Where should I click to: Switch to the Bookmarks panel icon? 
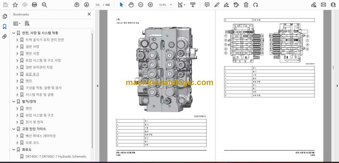tap(5, 27)
